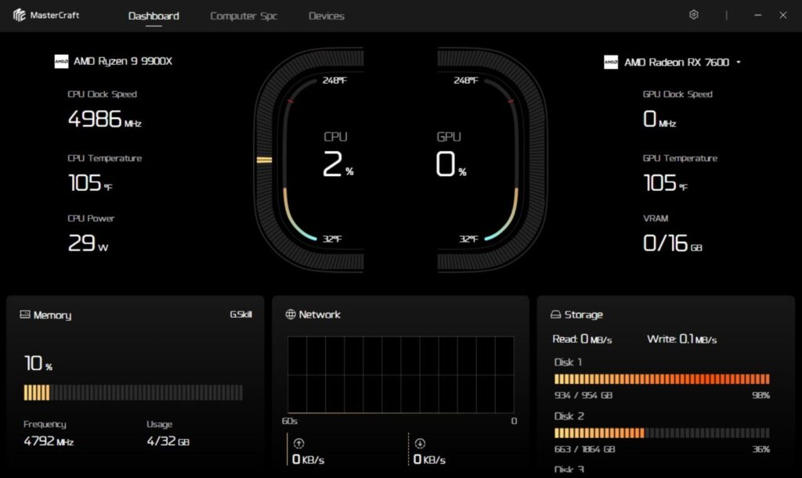The width and height of the screenshot is (802, 478).
Task: Click the upload 0 KB/s value
Action: 308,460
